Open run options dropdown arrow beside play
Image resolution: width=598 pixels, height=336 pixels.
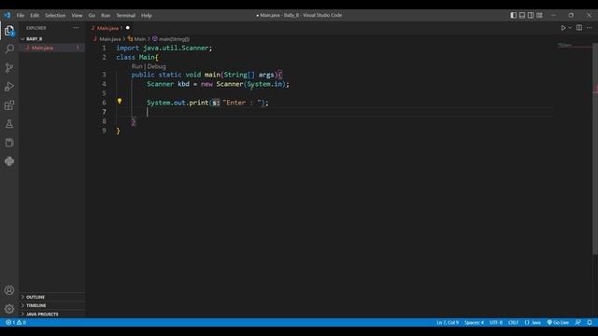coord(570,28)
